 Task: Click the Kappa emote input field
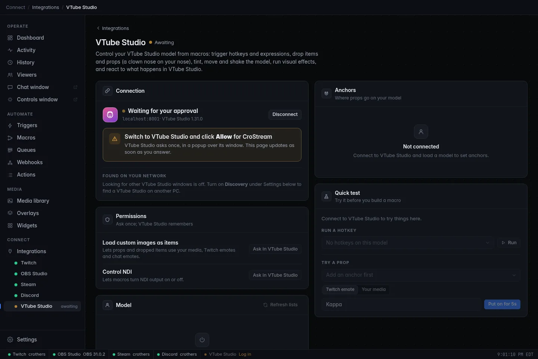[401, 304]
